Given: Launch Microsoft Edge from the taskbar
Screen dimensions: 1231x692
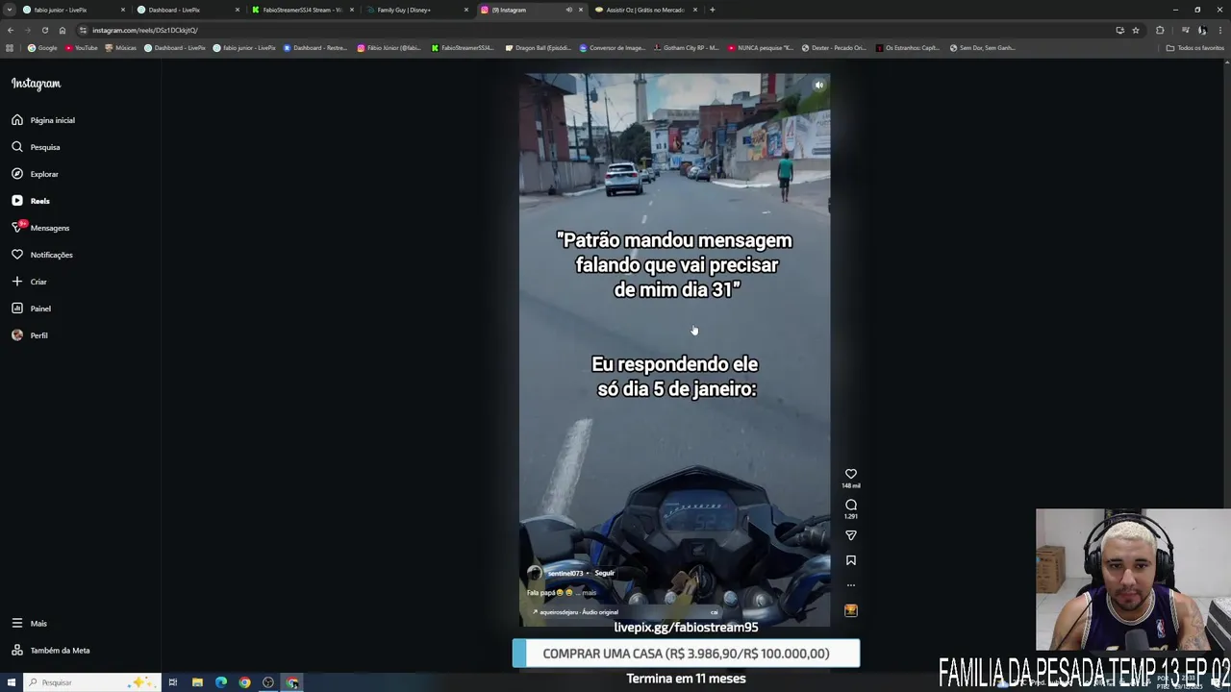Looking at the screenshot, I should 221,682.
